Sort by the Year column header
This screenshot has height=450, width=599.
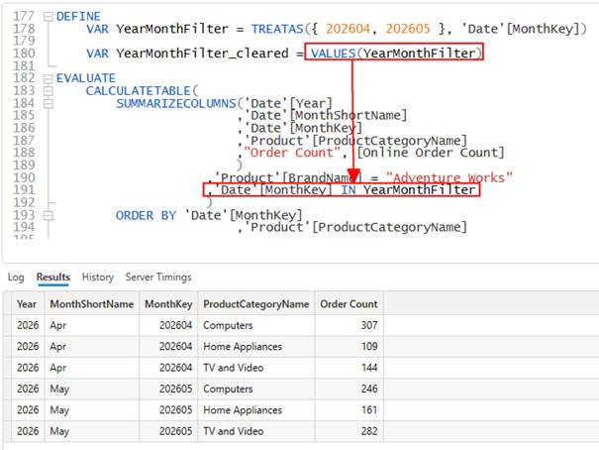click(x=28, y=304)
